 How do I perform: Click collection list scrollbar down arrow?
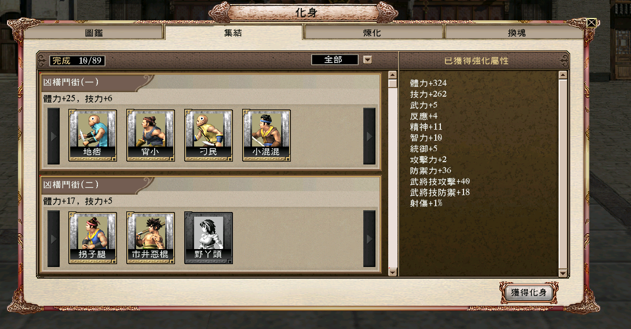tap(393, 272)
